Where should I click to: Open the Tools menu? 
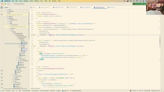46,1
